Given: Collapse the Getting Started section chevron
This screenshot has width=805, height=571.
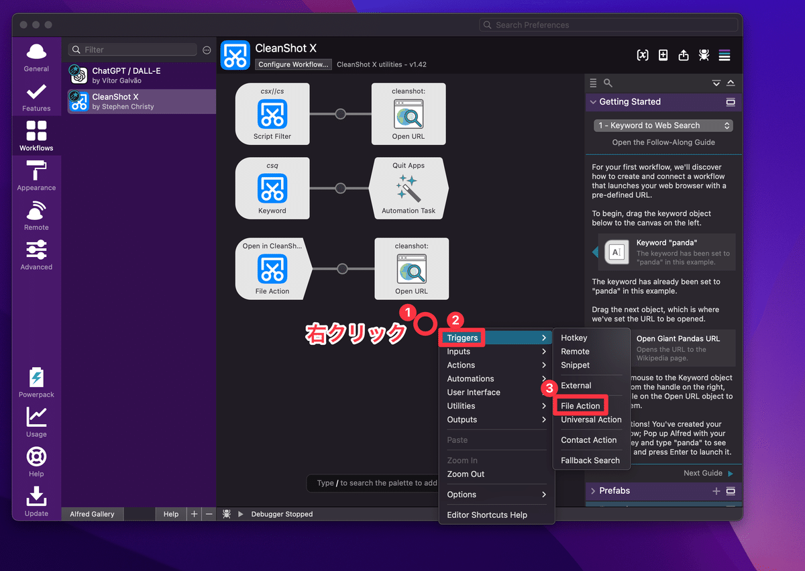Looking at the screenshot, I should [x=592, y=102].
